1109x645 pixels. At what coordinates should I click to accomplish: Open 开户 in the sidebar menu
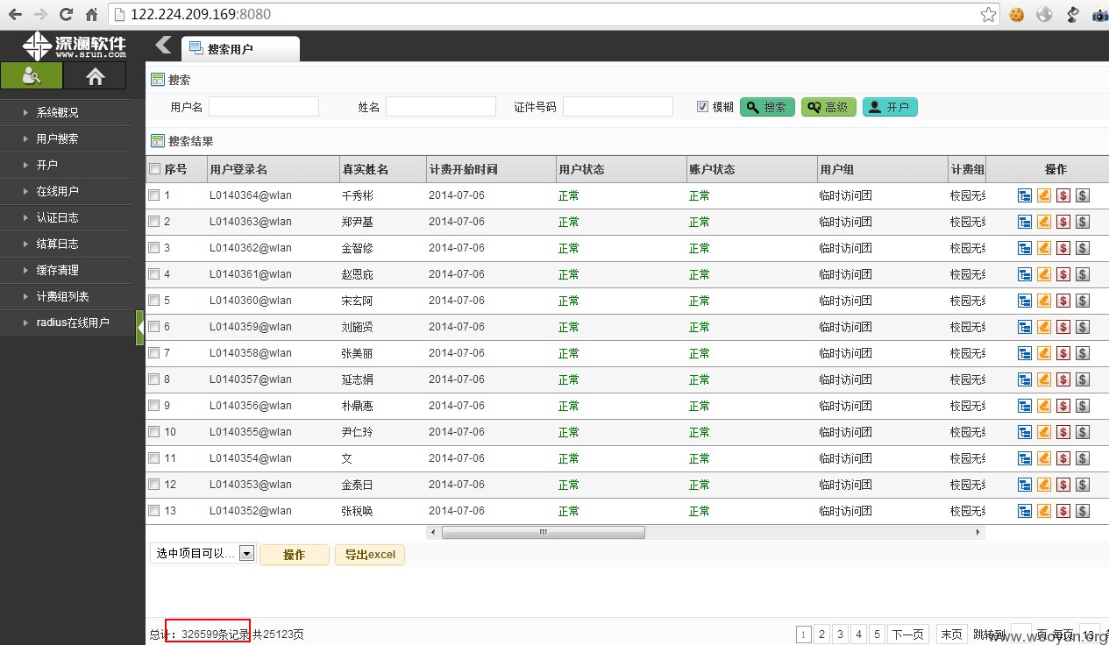66,165
